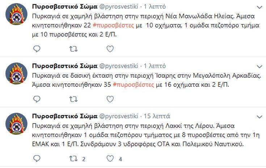This screenshot has width=266, height=168.
Task: Reply to the Λακκί της Λέρου tweet
Action: pyautogui.click(x=37, y=158)
